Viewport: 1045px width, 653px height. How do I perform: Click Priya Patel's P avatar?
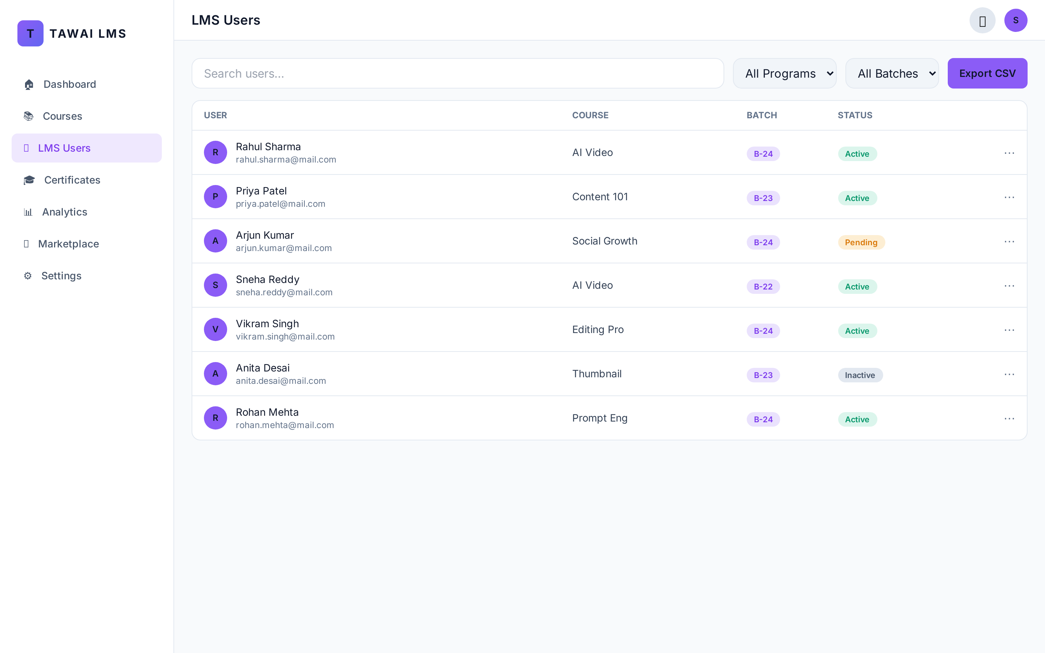tap(216, 197)
